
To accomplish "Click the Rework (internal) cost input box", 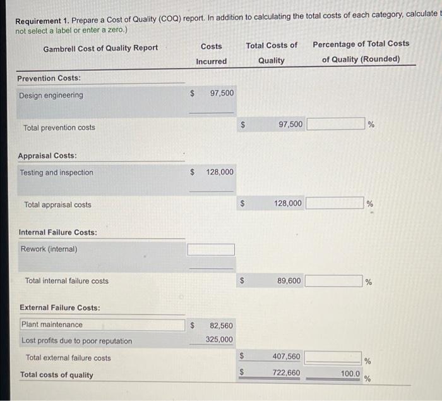I will tap(211, 250).
